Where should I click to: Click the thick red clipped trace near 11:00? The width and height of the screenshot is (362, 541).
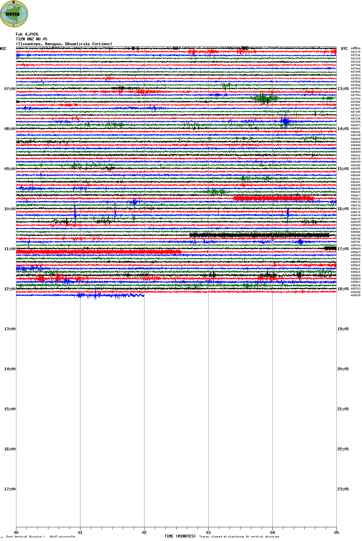(96, 252)
